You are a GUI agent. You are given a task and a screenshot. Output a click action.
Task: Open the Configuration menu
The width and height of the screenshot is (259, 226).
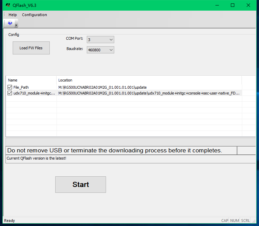pyautogui.click(x=34, y=15)
